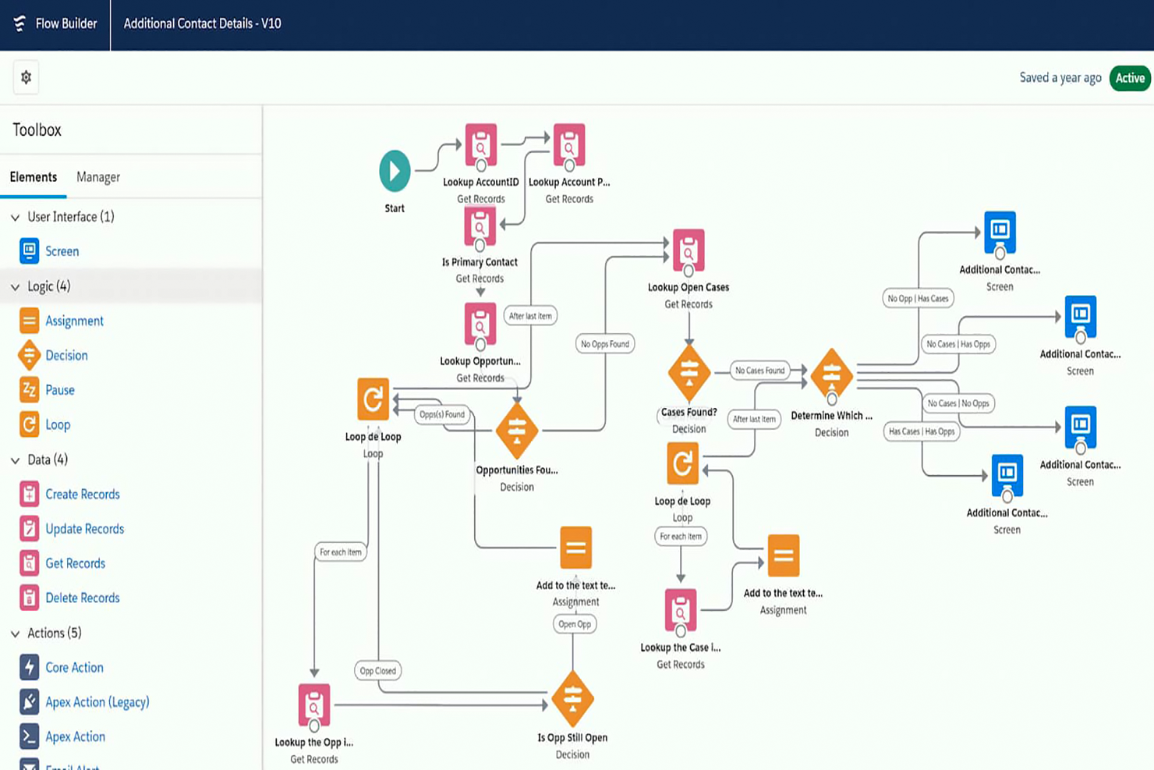Click the Apex Action (Legacy) link
Image resolution: width=1154 pixels, height=770 pixels.
click(97, 701)
